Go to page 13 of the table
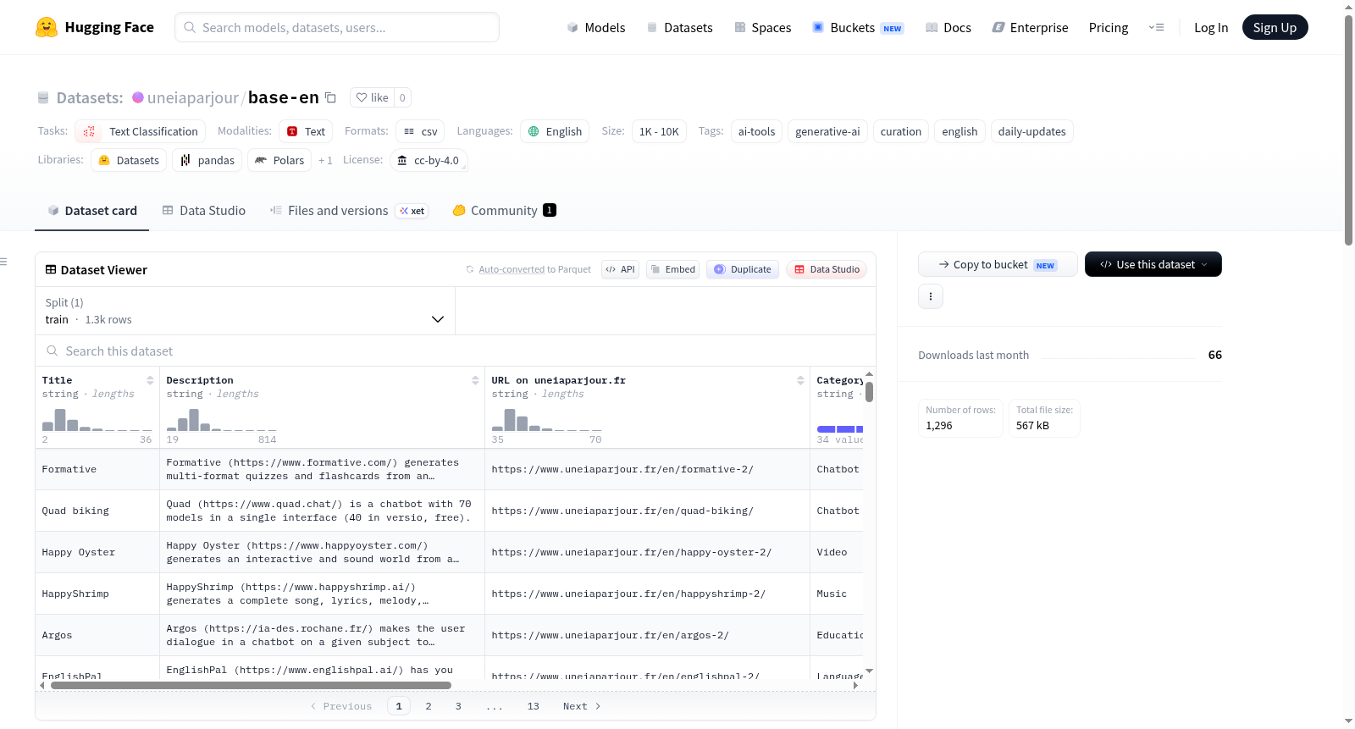This screenshot has height=729, width=1355. click(534, 706)
